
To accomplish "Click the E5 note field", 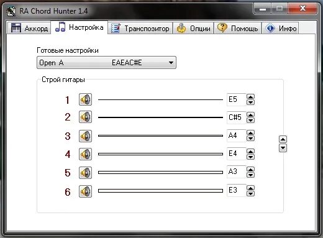I will 236,99.
